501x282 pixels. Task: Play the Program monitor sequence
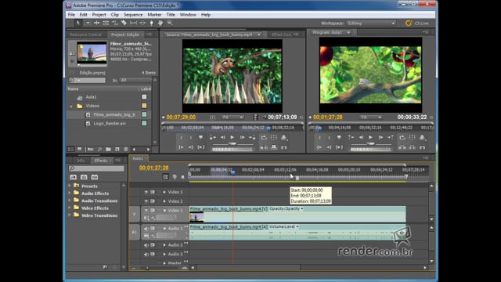point(370,138)
